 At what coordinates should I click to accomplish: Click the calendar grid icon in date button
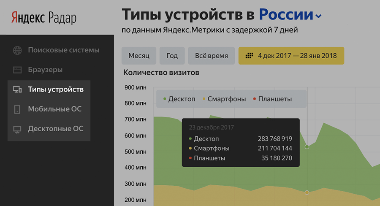pos(249,56)
